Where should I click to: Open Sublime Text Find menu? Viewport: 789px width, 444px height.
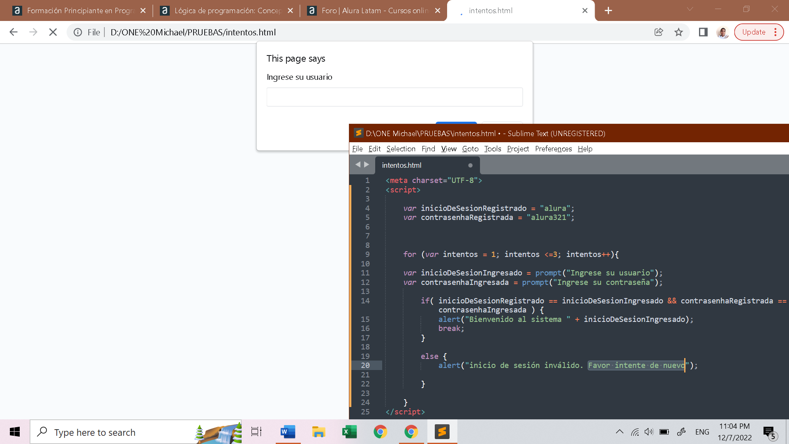click(428, 149)
